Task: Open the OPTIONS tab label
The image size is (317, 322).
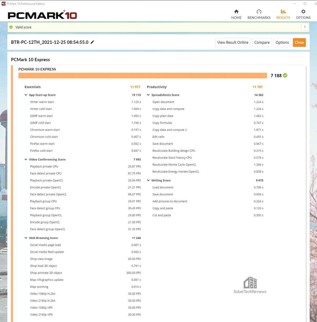Action: (x=303, y=18)
